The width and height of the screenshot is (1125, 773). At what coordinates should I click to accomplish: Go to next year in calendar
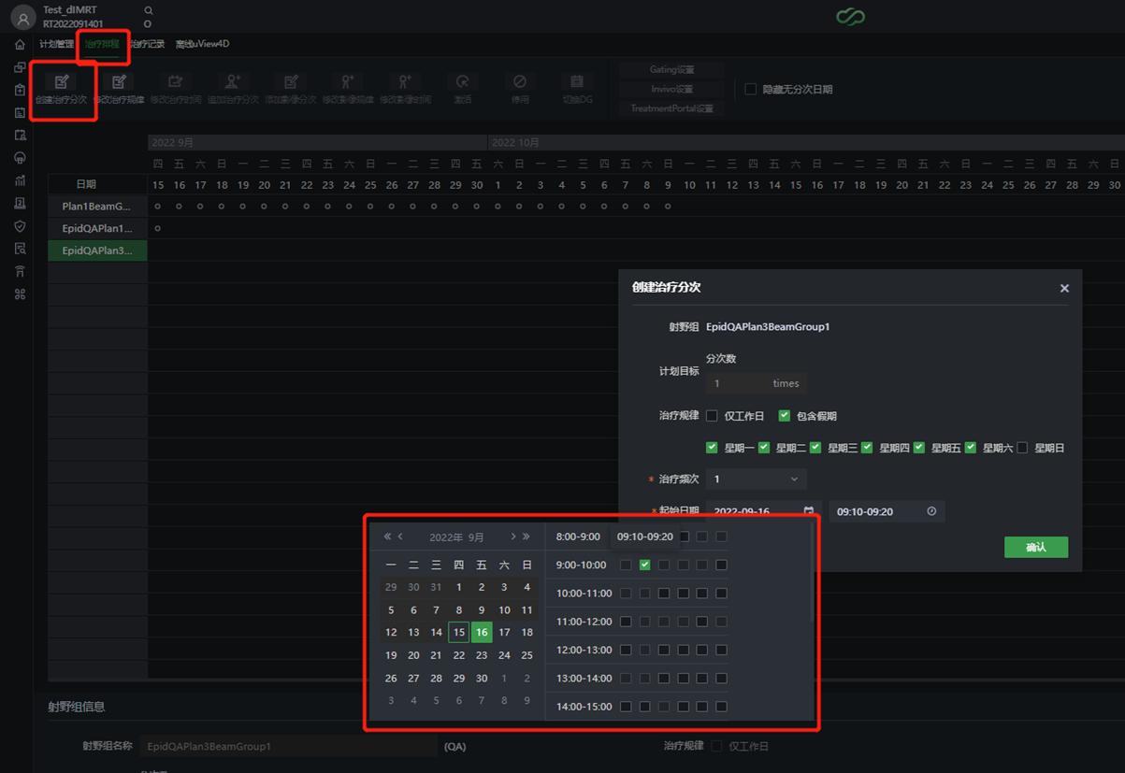[526, 537]
